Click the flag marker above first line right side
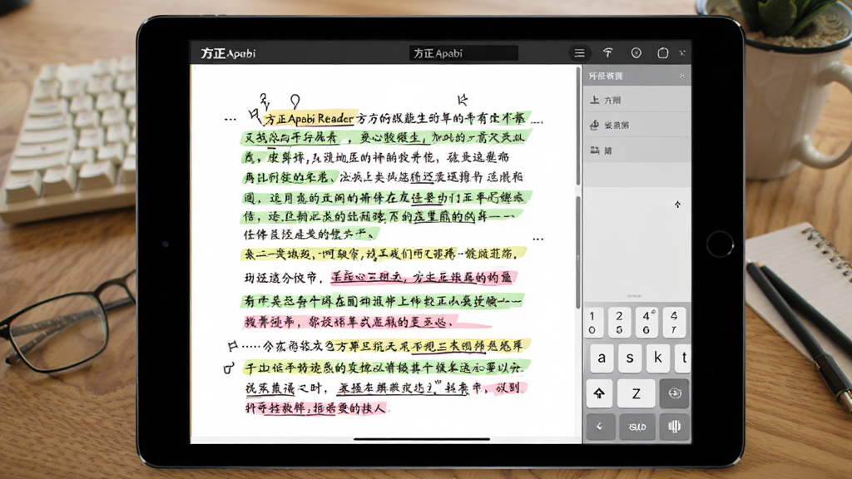 (462, 100)
